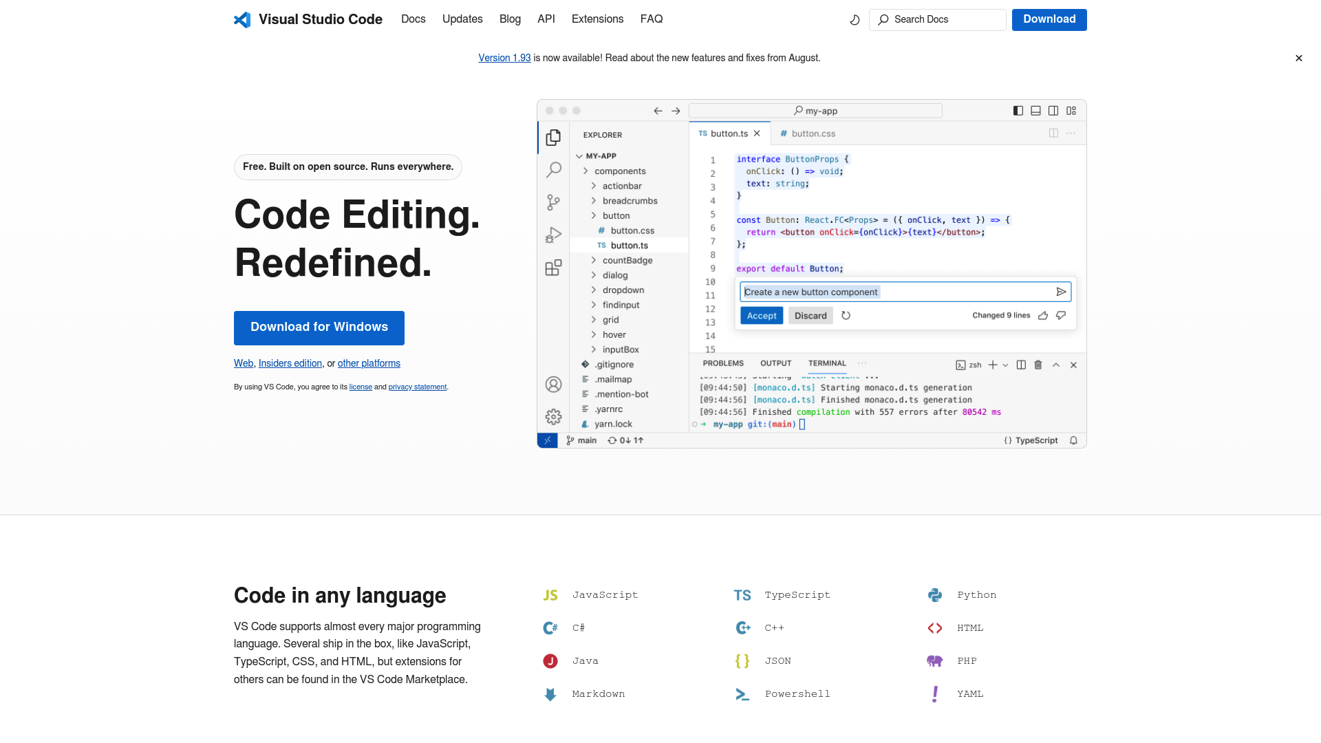
Task: Open the Updates menu item
Action: [462, 19]
